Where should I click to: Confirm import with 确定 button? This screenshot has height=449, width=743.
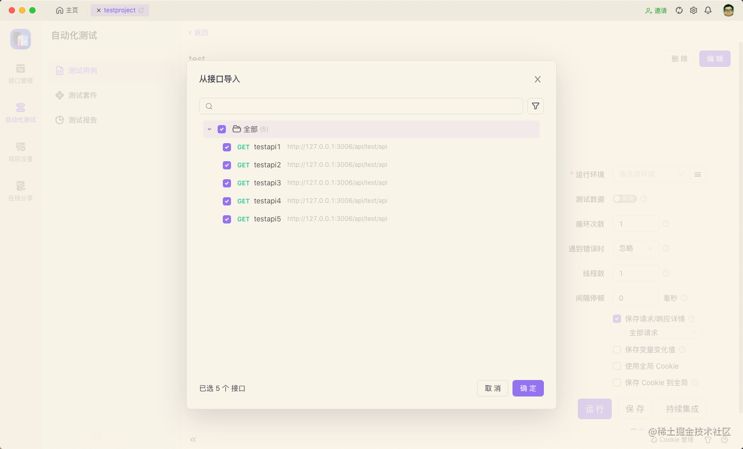click(x=528, y=388)
